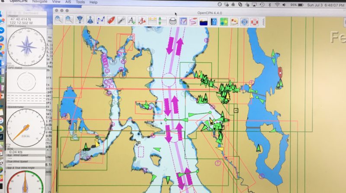Open Route and Mark Manager icon

pyautogui.click(x=183, y=20)
